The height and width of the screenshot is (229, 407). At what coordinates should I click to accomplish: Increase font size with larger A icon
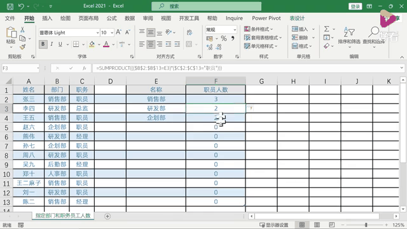(119, 32)
